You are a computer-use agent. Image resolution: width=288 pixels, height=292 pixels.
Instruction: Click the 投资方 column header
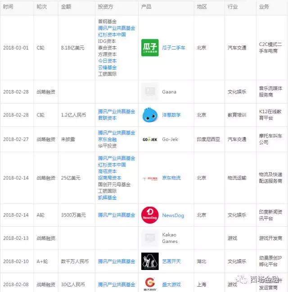105,7
